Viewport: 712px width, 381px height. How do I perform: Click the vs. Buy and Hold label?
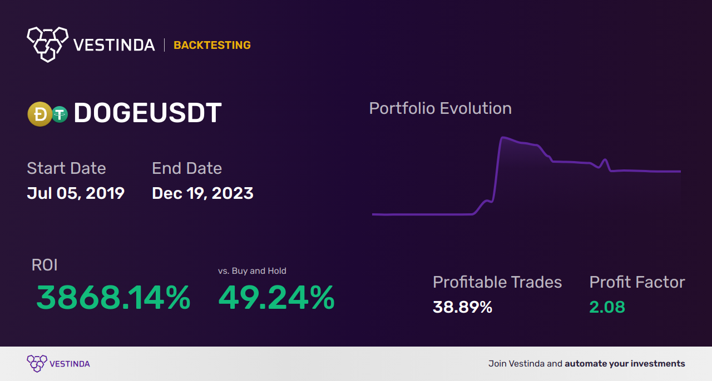click(x=252, y=271)
